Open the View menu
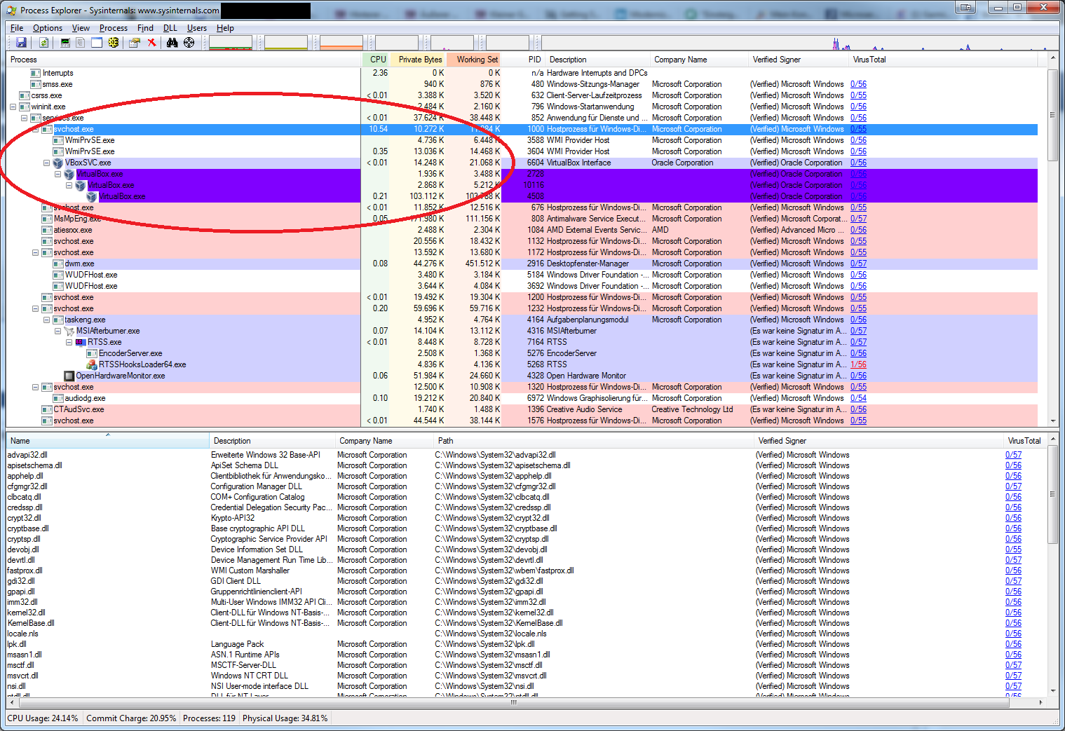Screen dimensions: 1065x731 click(81, 28)
